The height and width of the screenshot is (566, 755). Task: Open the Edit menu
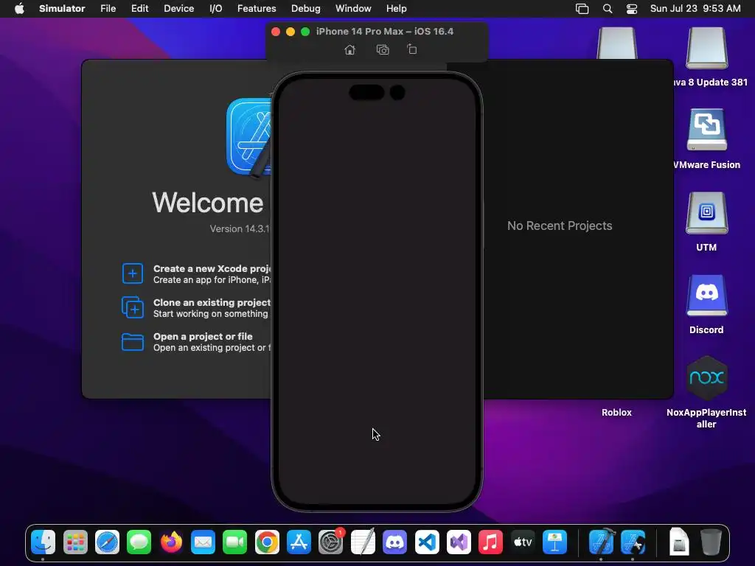139,9
